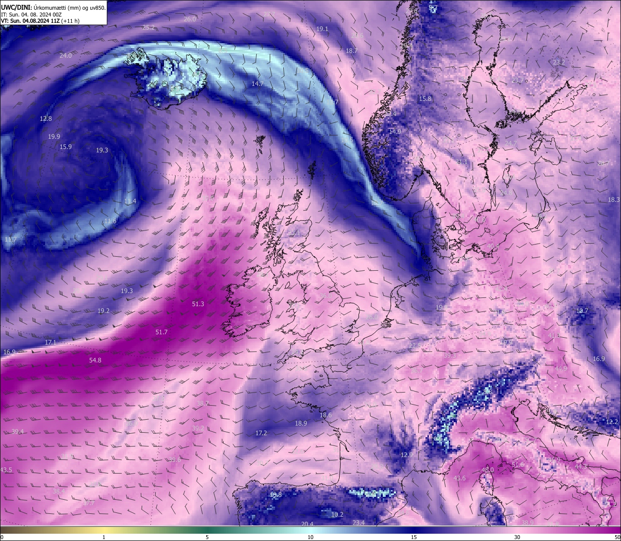
Task: Select the 38.9 value at bottom right
Action: click(527, 522)
